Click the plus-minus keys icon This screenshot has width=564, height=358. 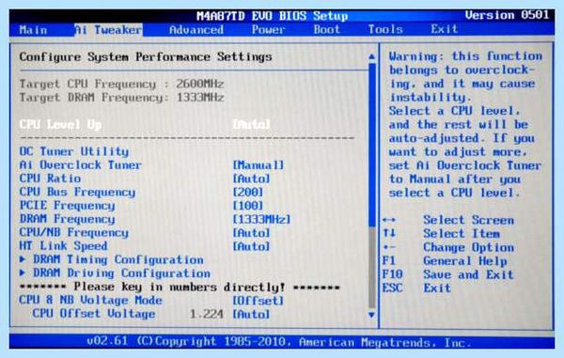389,247
